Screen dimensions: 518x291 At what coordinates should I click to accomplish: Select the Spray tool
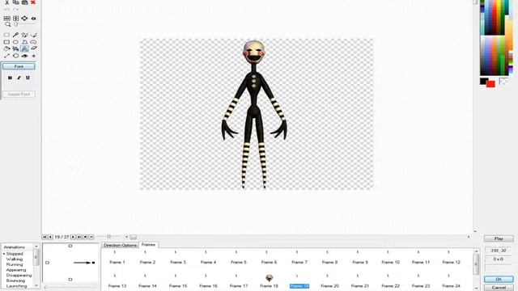point(15,48)
